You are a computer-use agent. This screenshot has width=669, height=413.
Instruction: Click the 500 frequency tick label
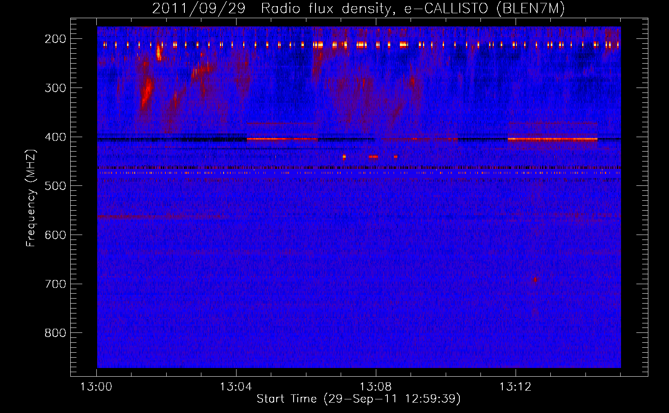tap(55, 186)
